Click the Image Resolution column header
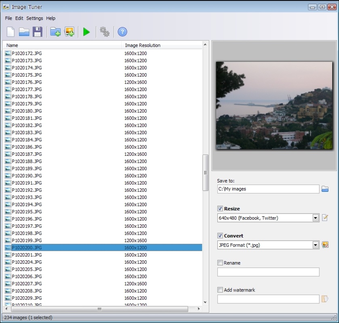This screenshot has width=339, height=323. [x=162, y=45]
